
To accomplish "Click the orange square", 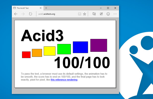I will coord(37,53).
